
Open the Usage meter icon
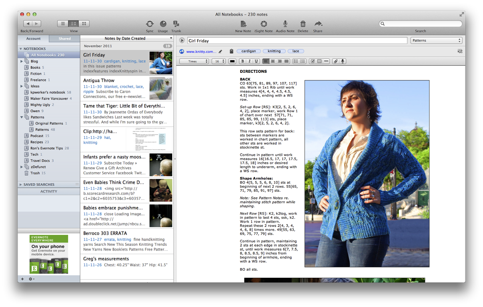(x=163, y=24)
